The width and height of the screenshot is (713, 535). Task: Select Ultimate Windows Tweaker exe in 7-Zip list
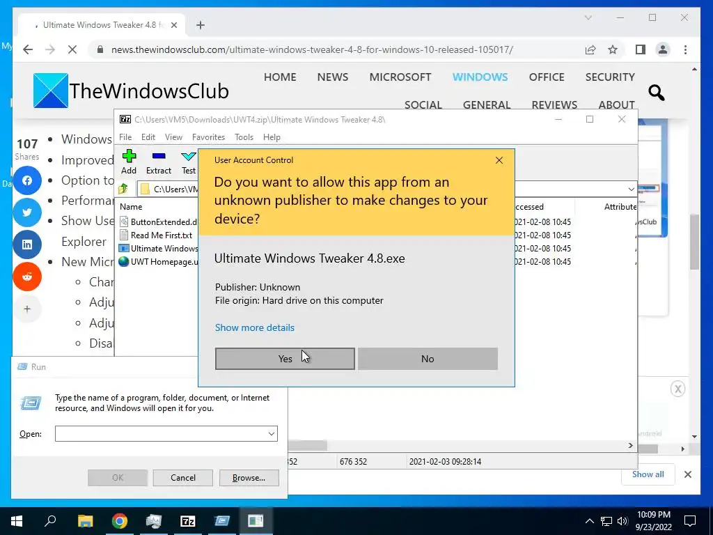coord(158,249)
